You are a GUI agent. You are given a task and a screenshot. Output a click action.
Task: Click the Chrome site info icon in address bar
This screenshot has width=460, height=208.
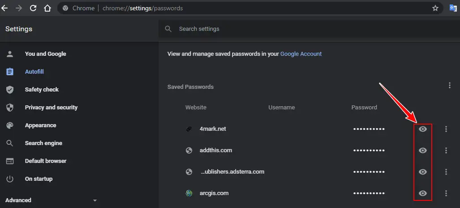(x=65, y=8)
